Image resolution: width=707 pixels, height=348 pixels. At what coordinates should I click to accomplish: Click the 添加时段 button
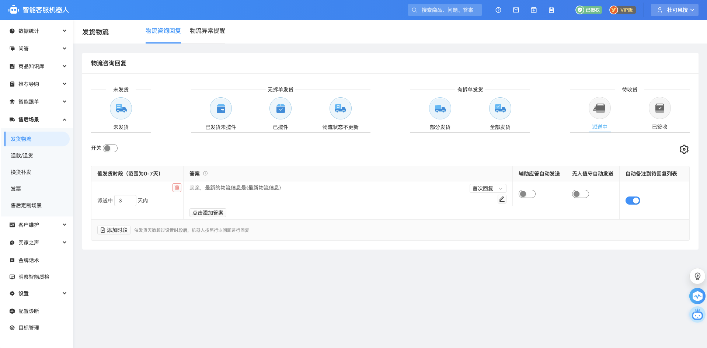coord(114,230)
